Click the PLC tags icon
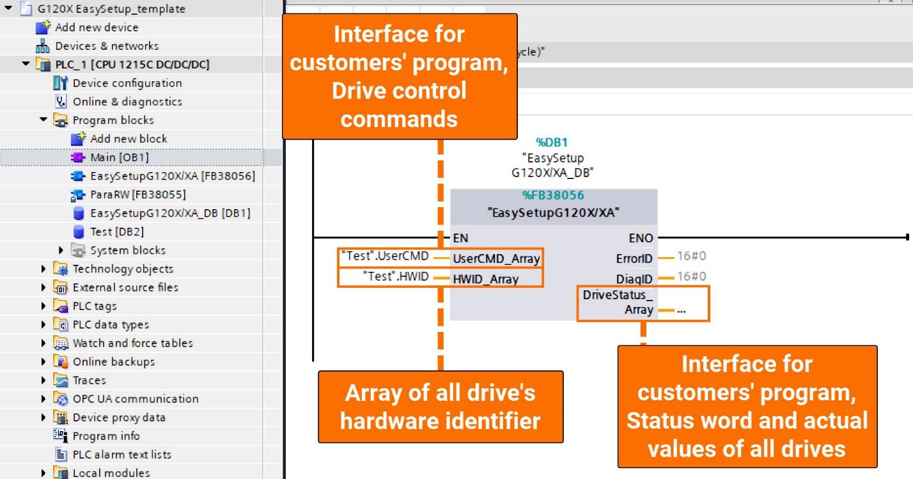 coord(61,306)
